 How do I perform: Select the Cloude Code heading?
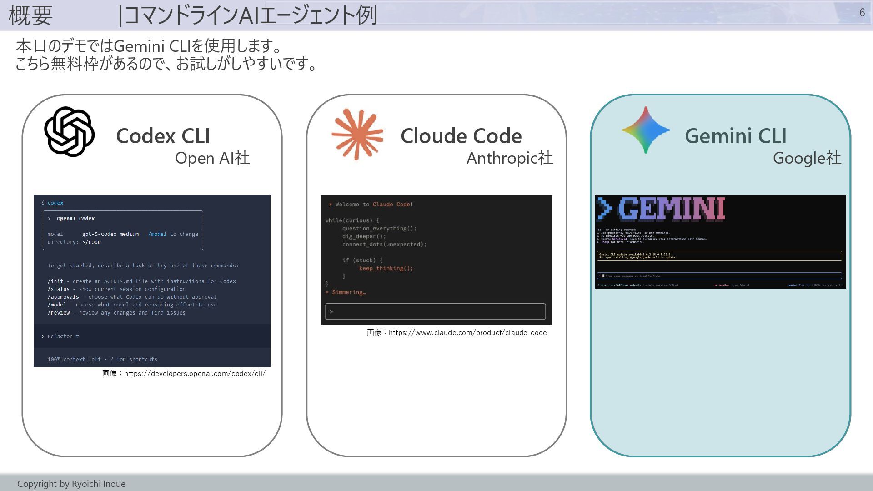pos(461,136)
